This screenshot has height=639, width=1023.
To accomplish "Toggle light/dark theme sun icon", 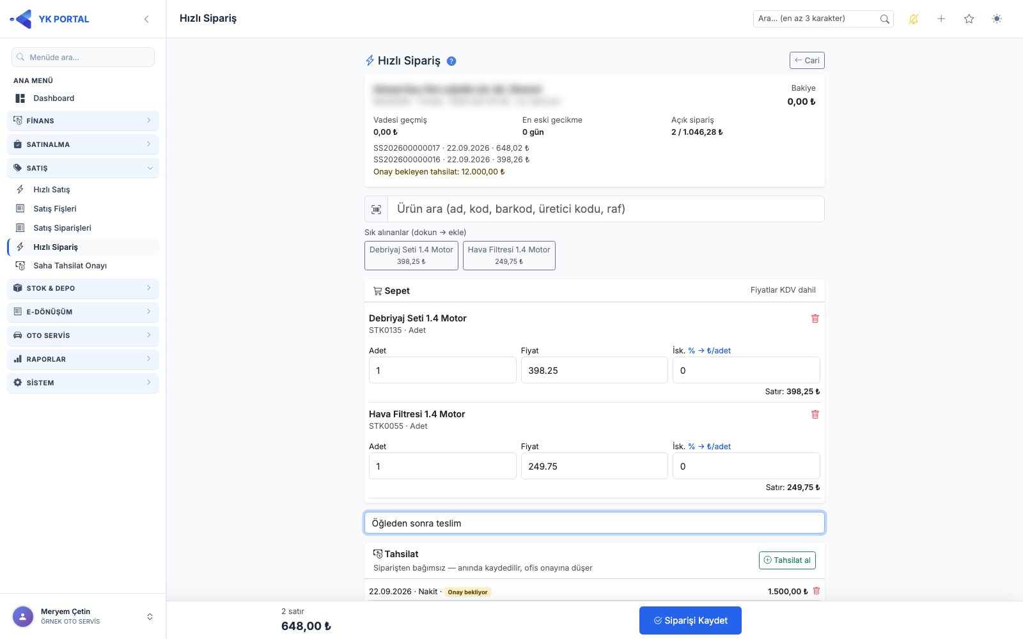I will click(x=997, y=19).
